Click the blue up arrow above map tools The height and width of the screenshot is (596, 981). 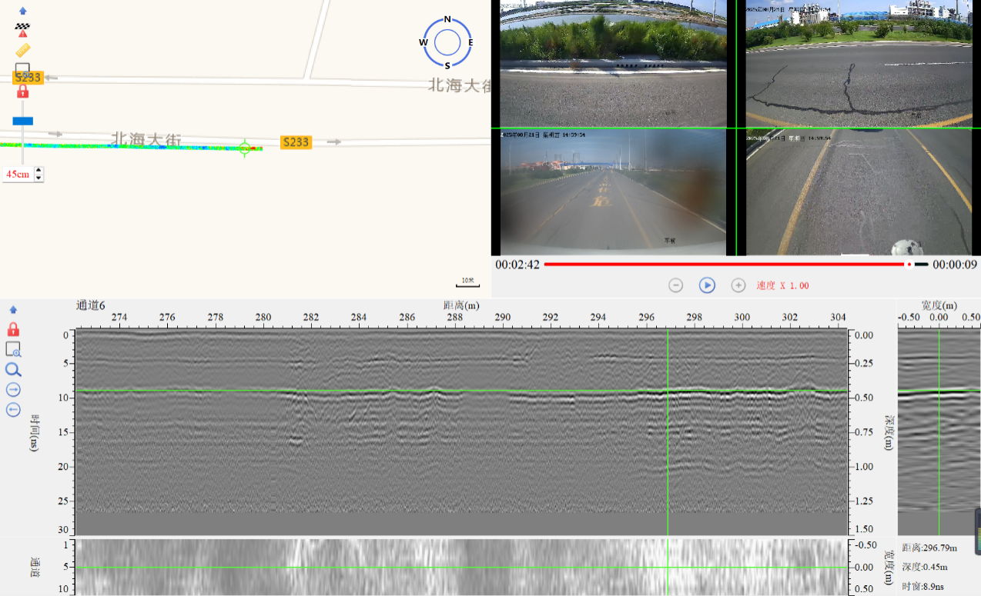(22, 11)
